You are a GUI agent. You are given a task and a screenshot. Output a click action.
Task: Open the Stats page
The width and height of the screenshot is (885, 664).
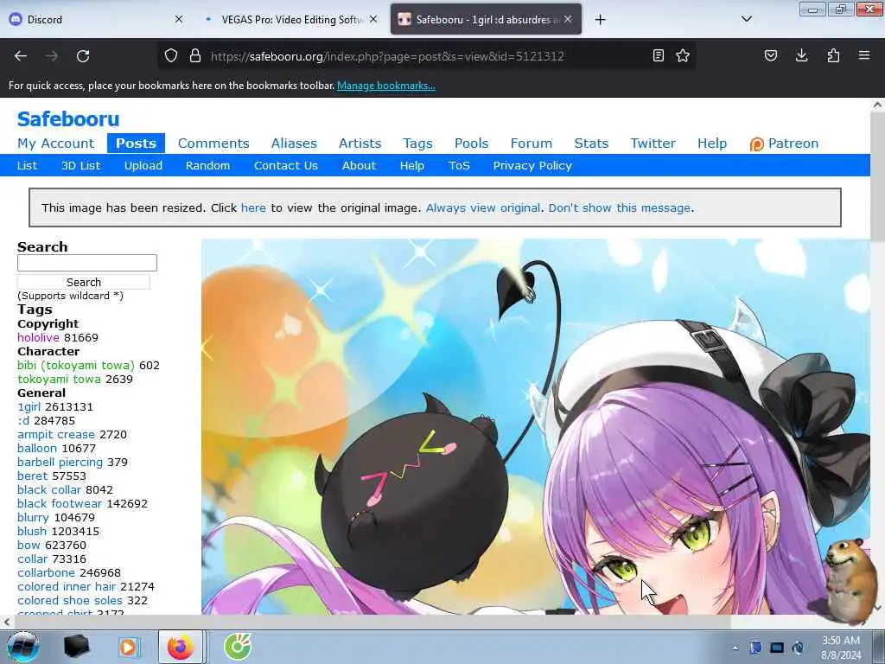(x=591, y=144)
